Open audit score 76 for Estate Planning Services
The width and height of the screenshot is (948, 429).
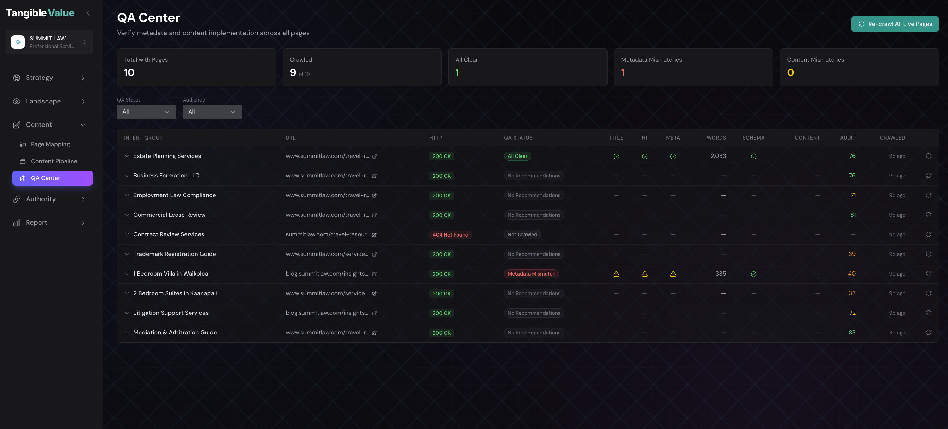pyautogui.click(x=852, y=156)
